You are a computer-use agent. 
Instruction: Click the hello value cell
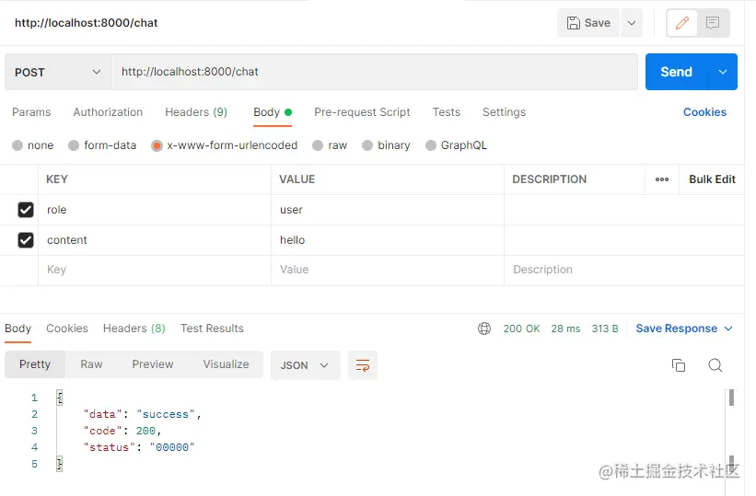(x=388, y=240)
